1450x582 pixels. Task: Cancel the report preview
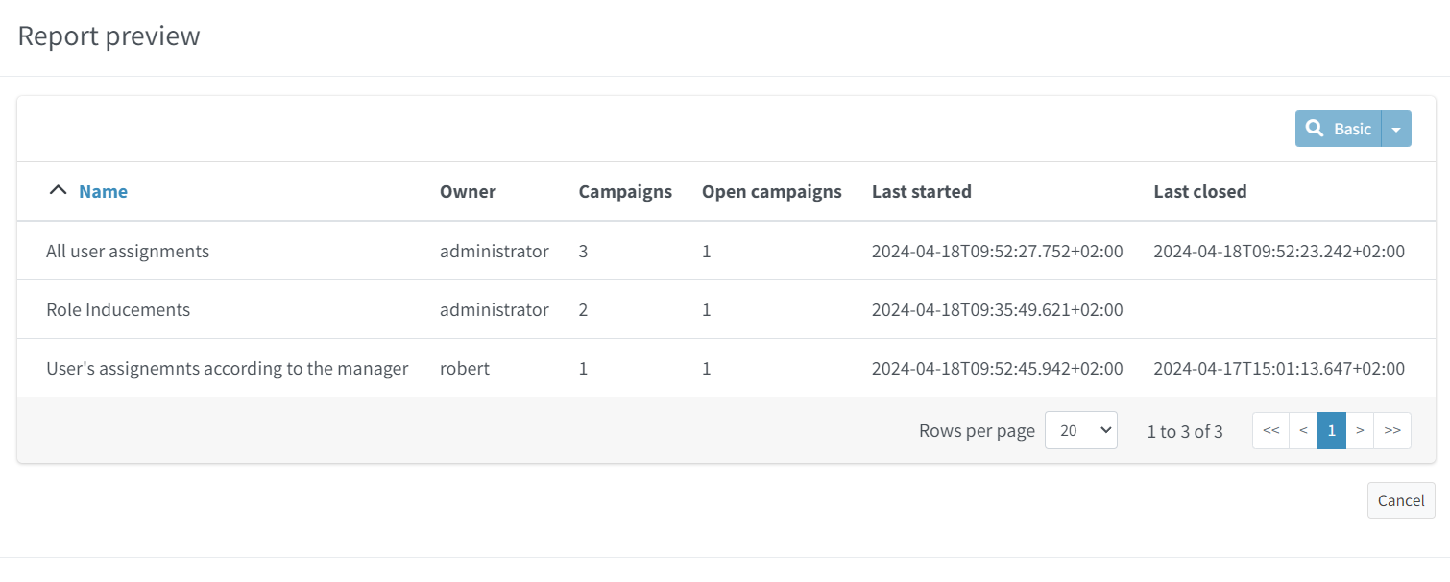(1400, 500)
